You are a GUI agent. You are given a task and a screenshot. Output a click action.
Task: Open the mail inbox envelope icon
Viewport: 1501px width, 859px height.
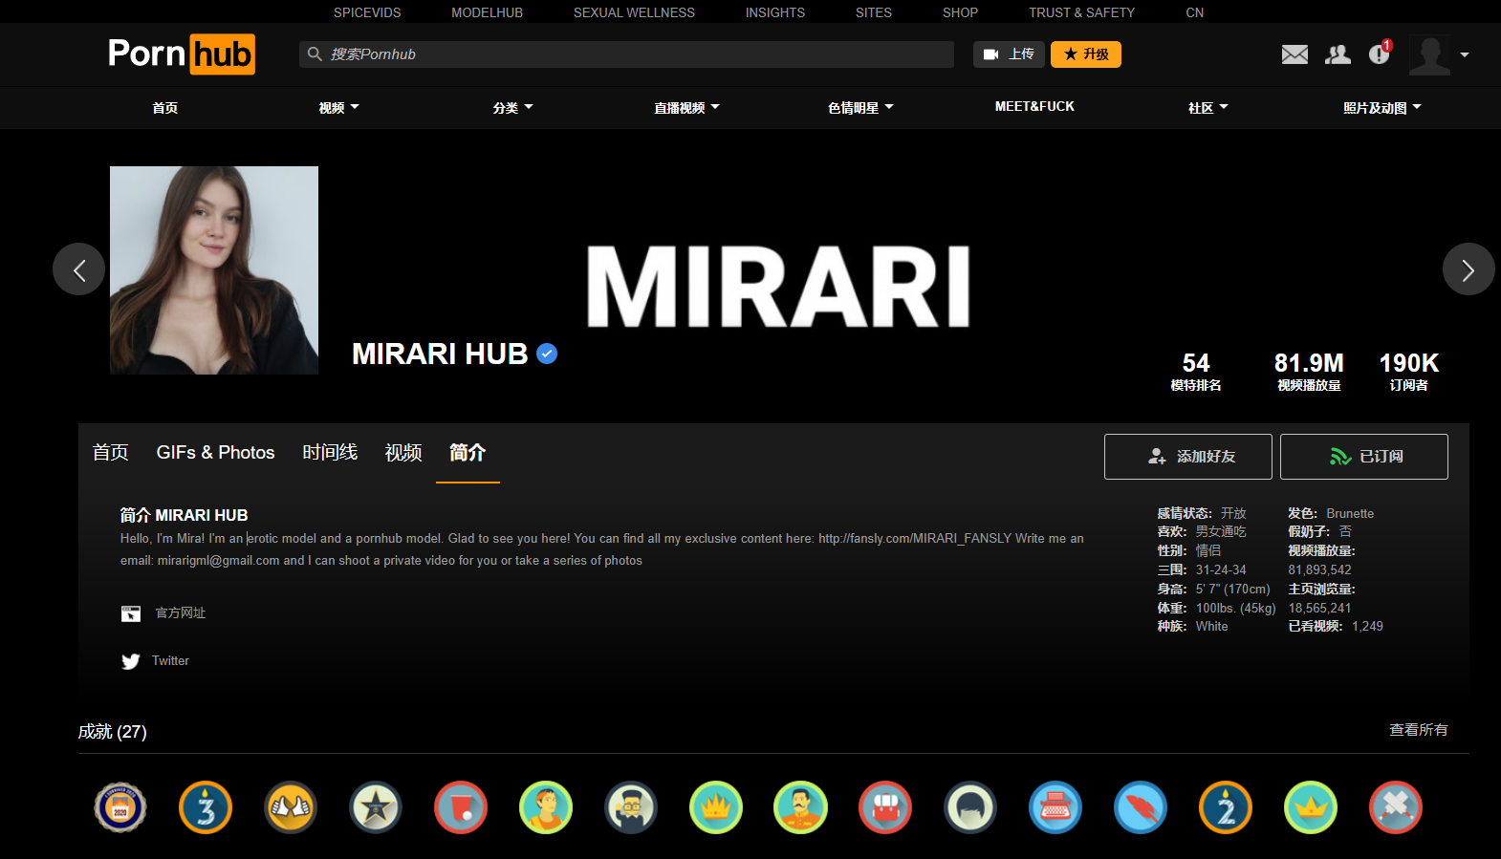tap(1294, 54)
